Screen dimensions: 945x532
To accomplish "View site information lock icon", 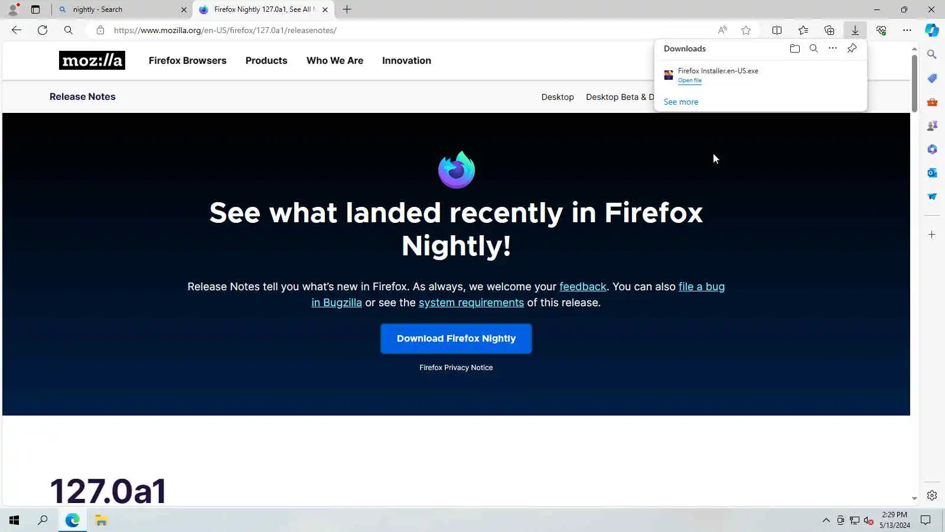I will click(x=100, y=30).
